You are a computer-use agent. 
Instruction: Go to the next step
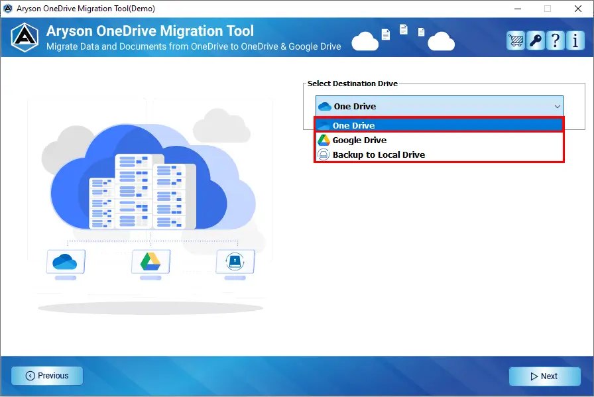pos(544,376)
